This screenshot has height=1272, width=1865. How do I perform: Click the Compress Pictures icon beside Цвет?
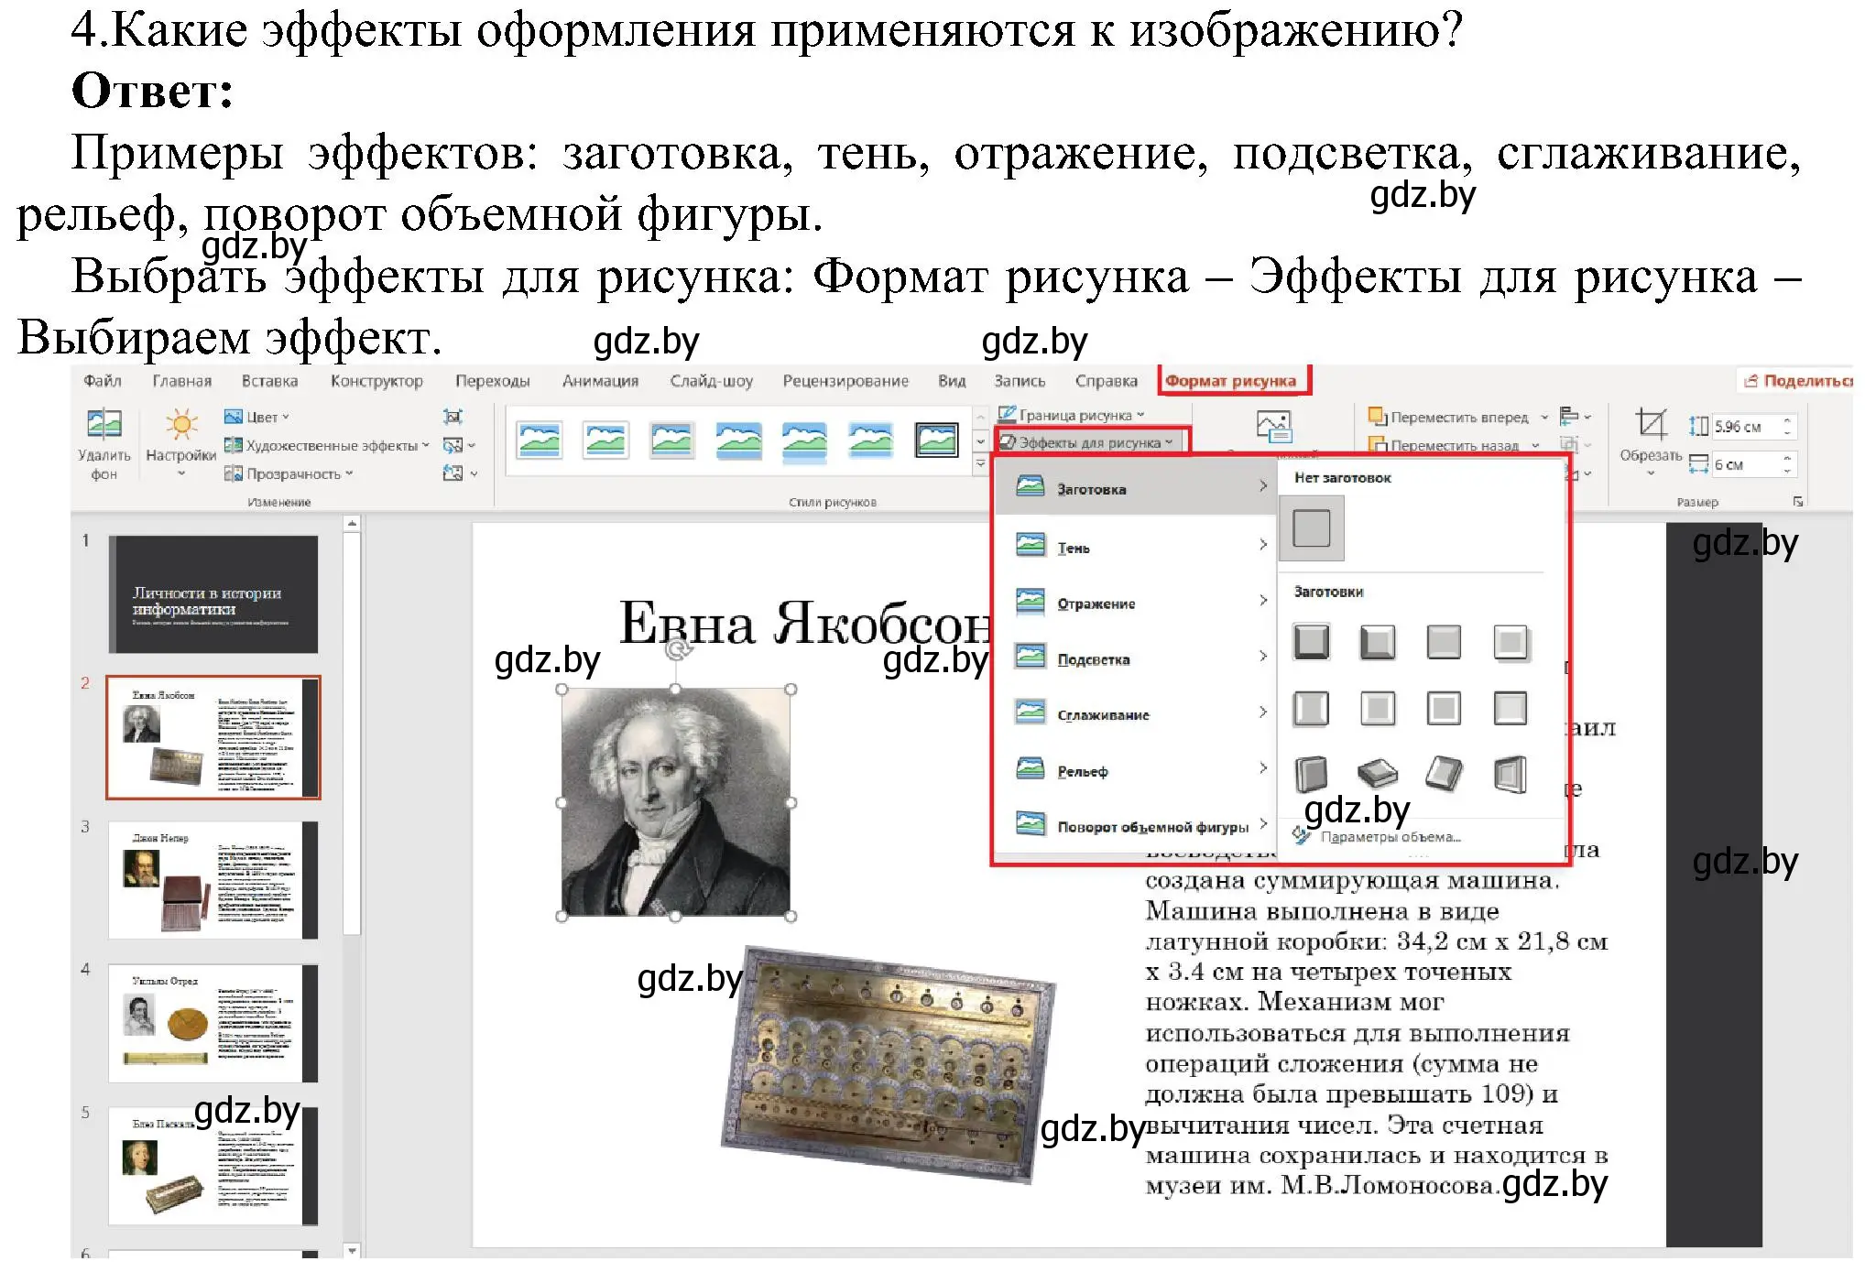(453, 417)
